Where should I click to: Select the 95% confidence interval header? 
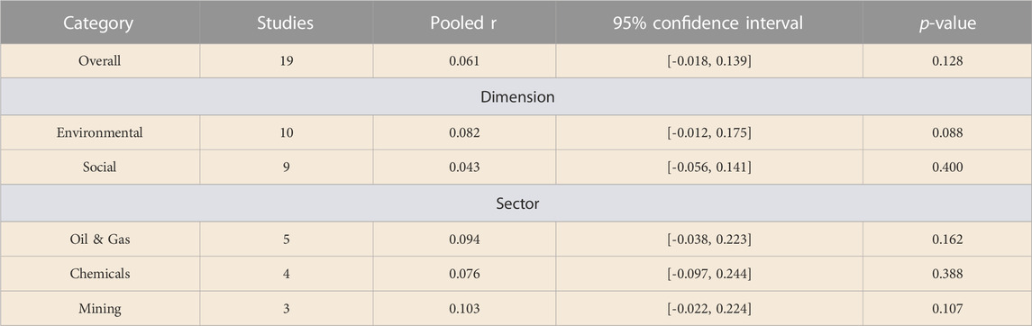pos(708,23)
